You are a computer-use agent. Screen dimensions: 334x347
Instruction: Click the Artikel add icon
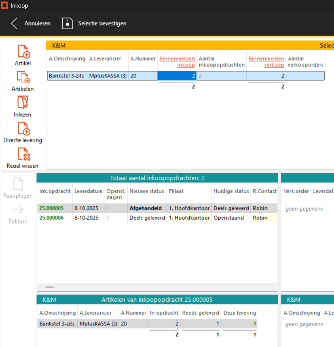click(23, 51)
